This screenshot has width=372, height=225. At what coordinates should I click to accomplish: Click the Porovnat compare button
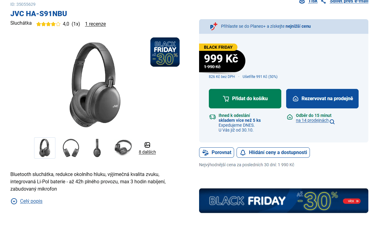pos(216,153)
